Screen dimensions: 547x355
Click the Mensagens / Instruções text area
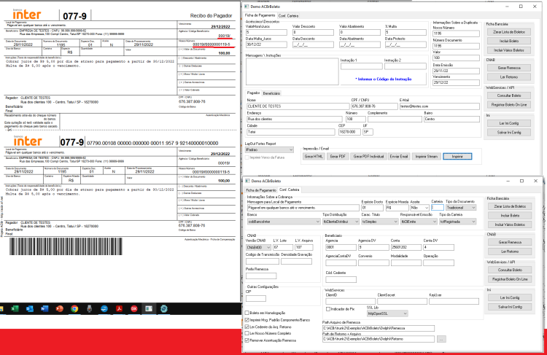(x=292, y=71)
